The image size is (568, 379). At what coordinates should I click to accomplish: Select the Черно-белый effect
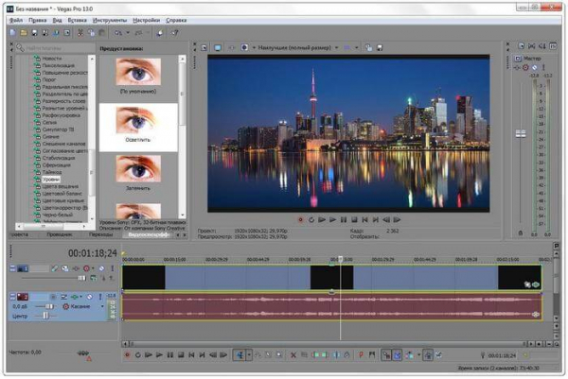point(57,215)
